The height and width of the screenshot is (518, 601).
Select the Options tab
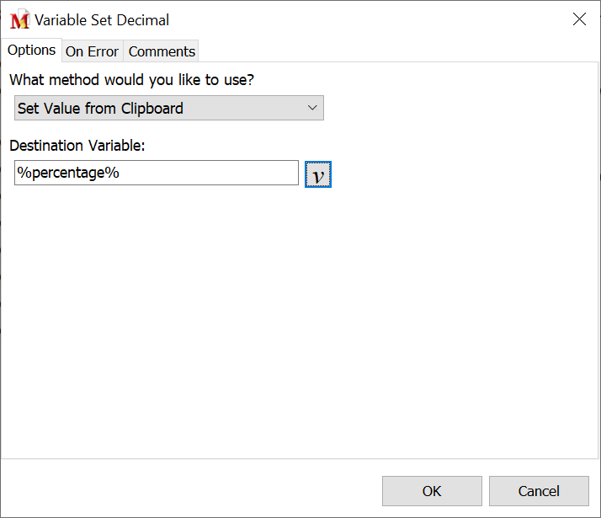(x=32, y=51)
